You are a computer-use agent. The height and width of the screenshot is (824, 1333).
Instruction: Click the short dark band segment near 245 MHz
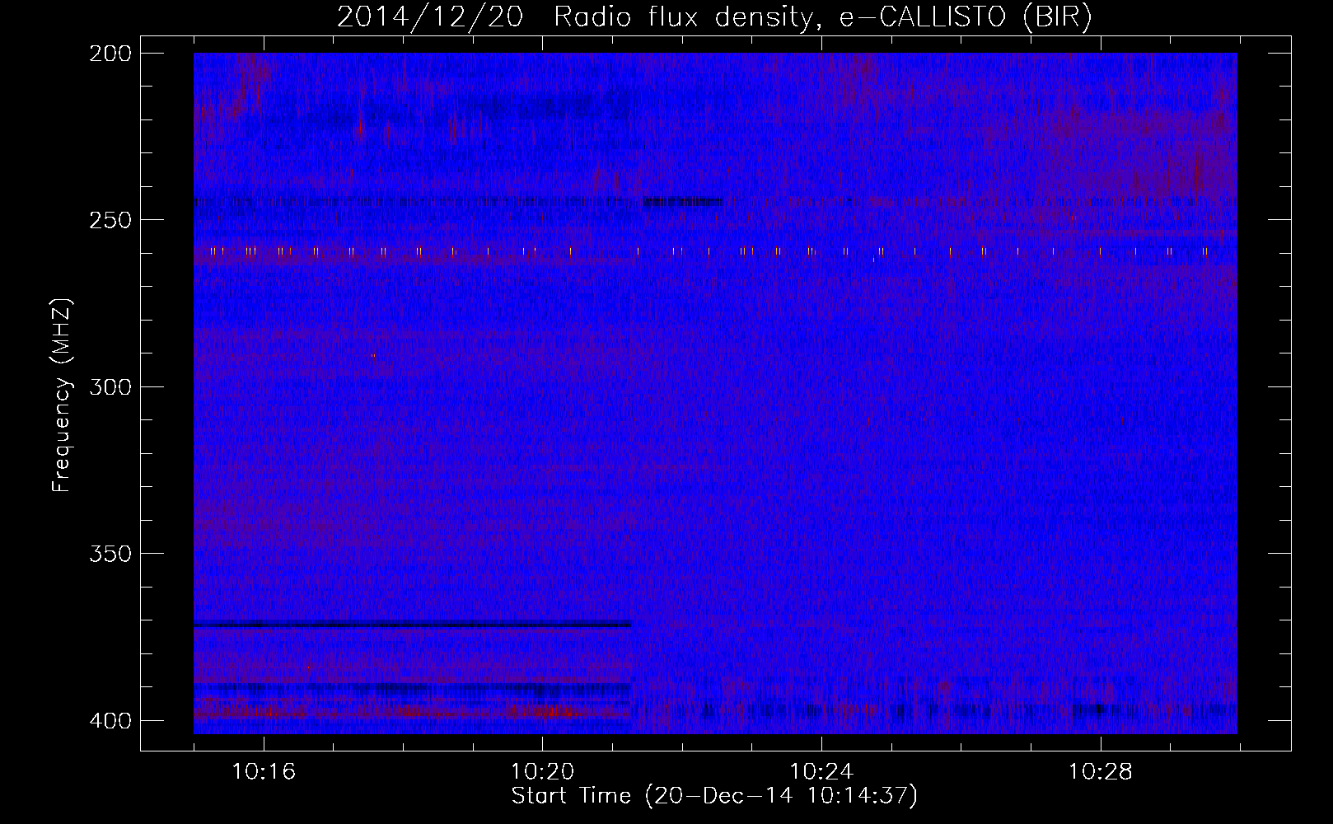coord(683,201)
